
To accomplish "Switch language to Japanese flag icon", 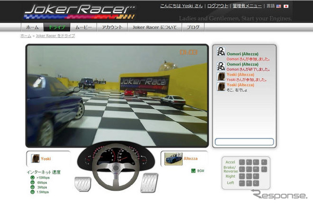I will point(286,6).
